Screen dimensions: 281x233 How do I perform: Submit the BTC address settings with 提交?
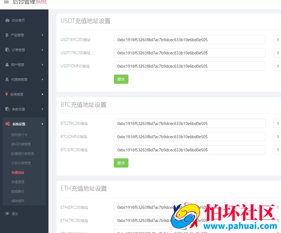(x=121, y=163)
